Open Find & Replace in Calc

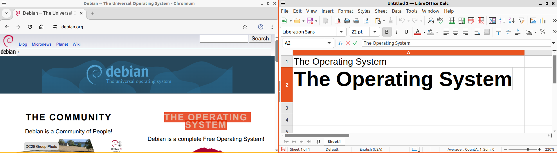coord(430,21)
